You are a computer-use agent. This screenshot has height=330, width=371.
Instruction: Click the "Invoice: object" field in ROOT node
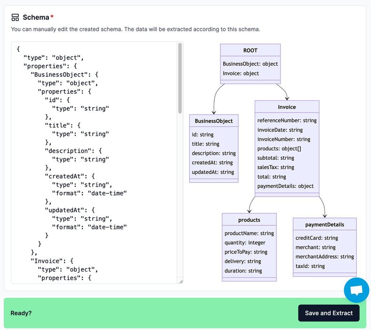click(x=241, y=74)
